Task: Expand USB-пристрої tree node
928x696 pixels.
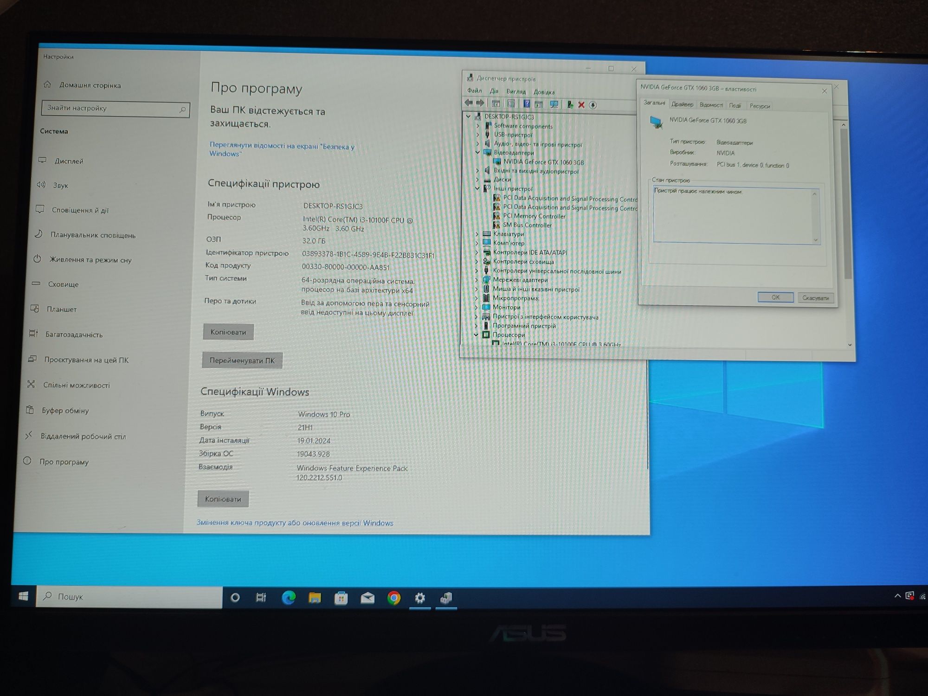Action: click(x=477, y=135)
